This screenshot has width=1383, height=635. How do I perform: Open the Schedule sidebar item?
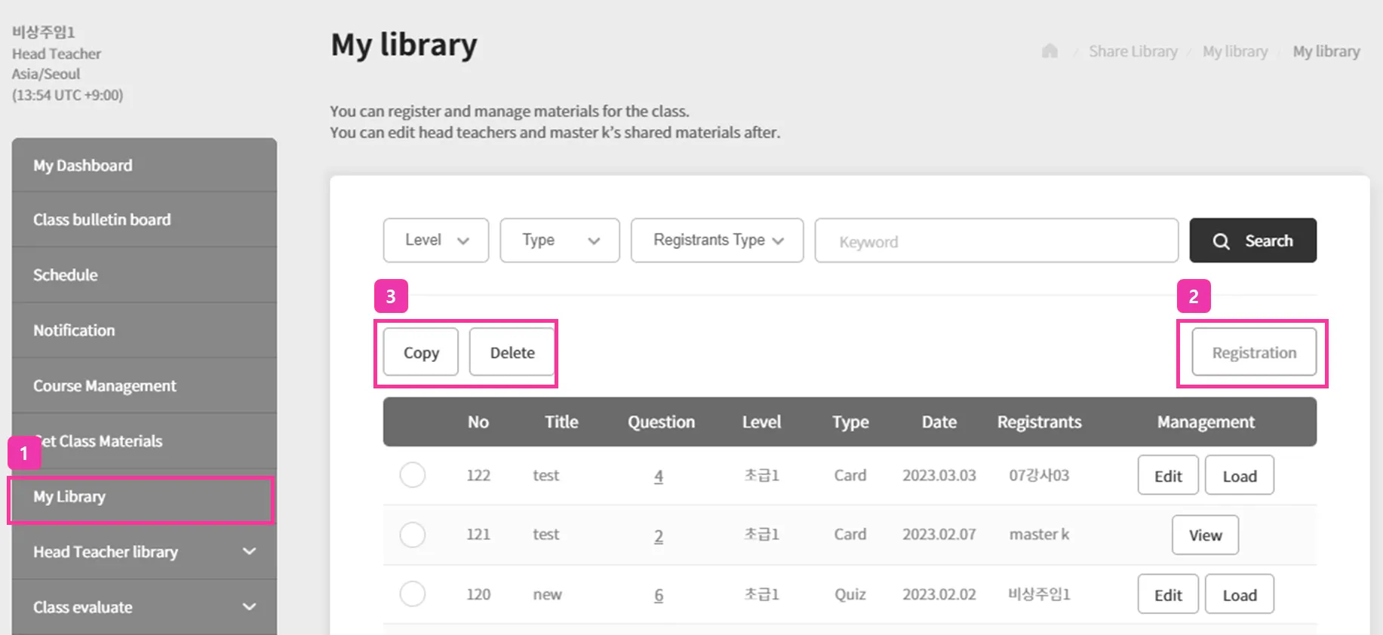66,275
